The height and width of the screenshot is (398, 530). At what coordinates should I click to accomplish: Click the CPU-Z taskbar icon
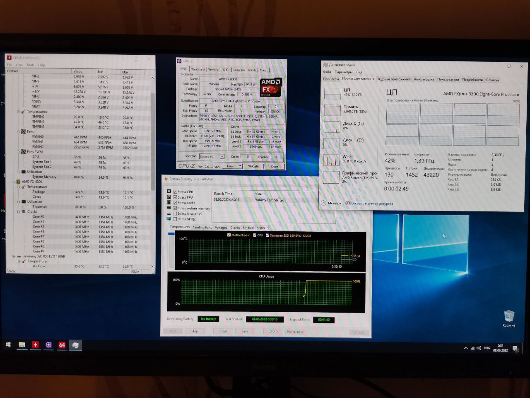49,345
